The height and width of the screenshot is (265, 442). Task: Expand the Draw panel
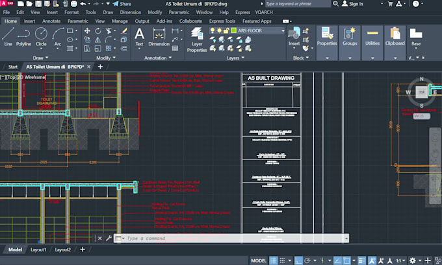[x=40, y=58]
